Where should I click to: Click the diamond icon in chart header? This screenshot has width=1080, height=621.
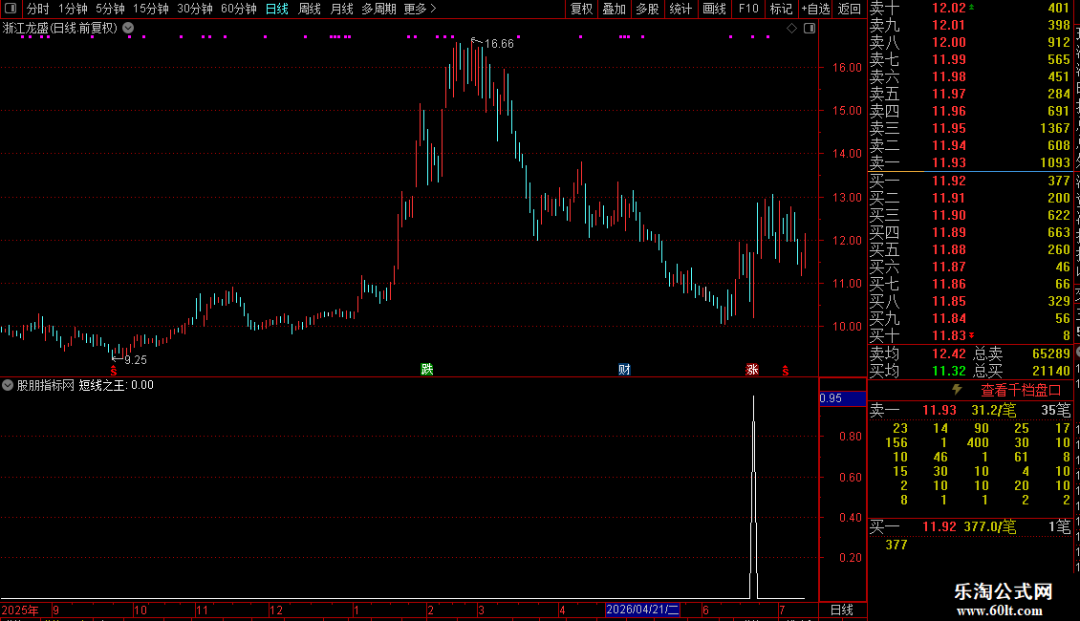pos(792,29)
